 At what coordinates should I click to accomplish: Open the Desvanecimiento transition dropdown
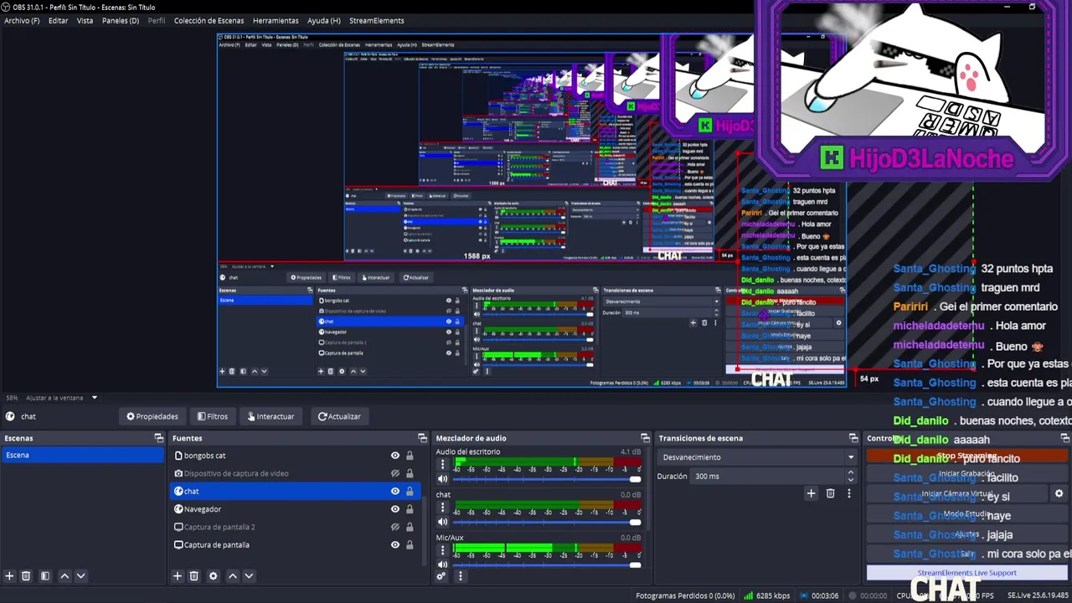point(758,457)
